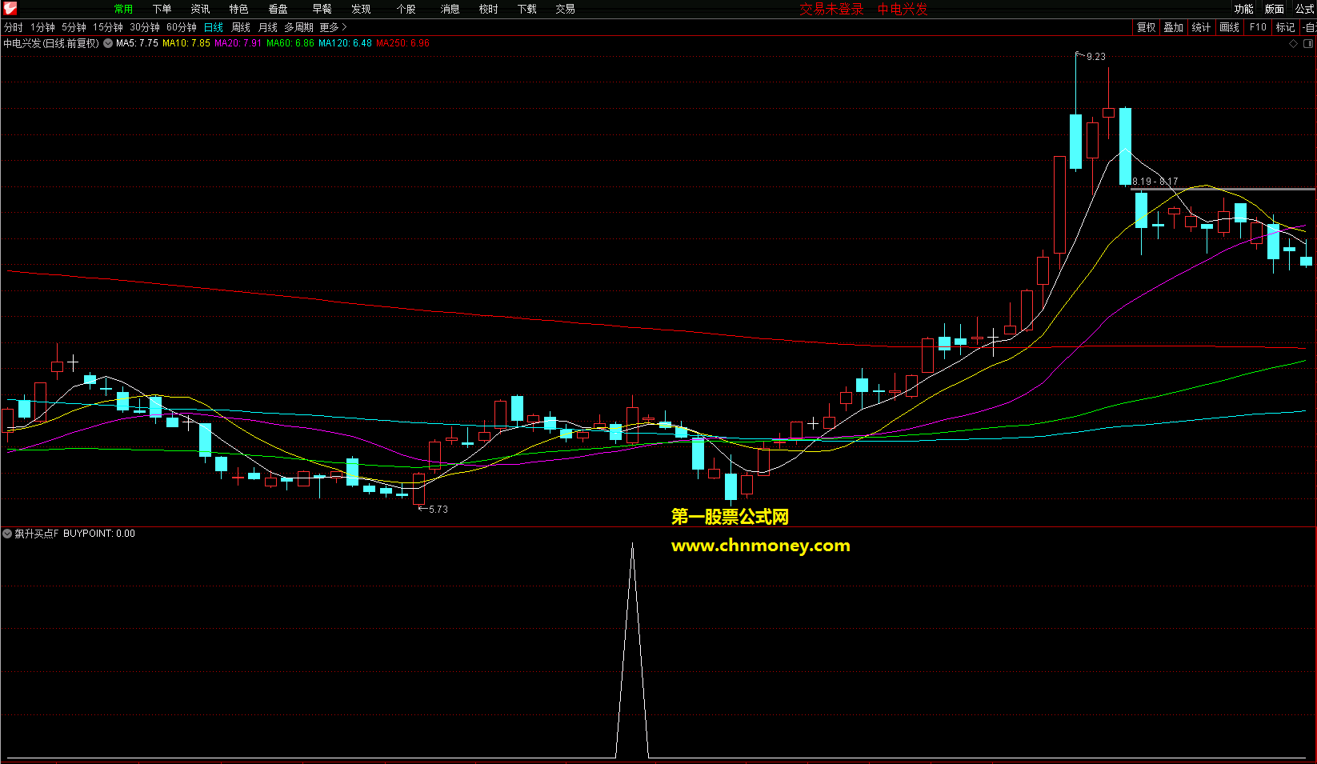Click the 复权 button
Viewport: 1317px width, 764px height.
1146,27
